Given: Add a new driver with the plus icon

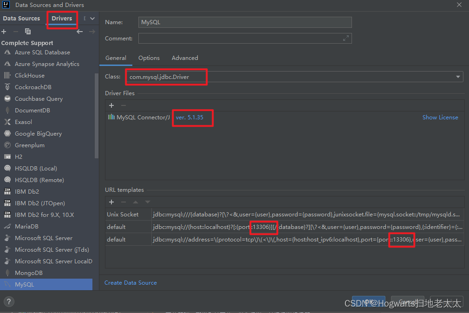Looking at the screenshot, I should coord(4,31).
